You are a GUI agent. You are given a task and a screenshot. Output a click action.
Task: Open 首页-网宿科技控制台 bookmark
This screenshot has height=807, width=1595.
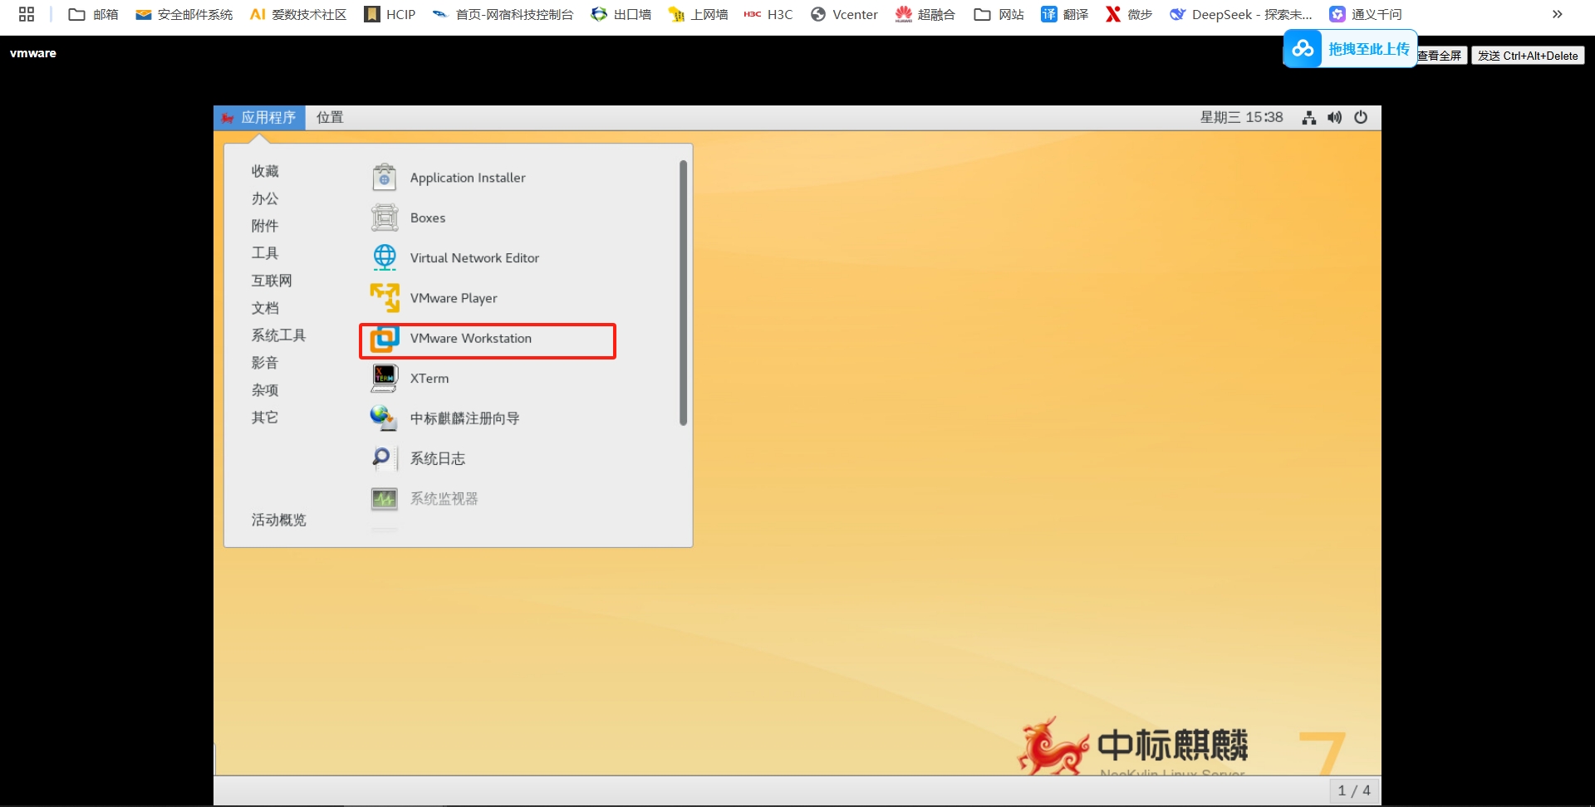(x=503, y=14)
